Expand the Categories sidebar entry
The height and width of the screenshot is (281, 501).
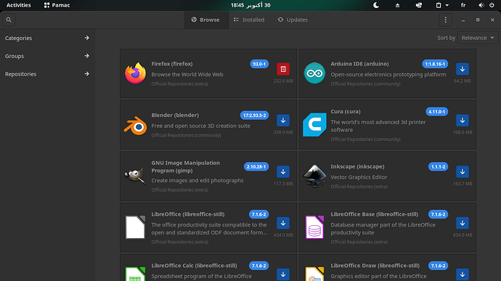47,38
